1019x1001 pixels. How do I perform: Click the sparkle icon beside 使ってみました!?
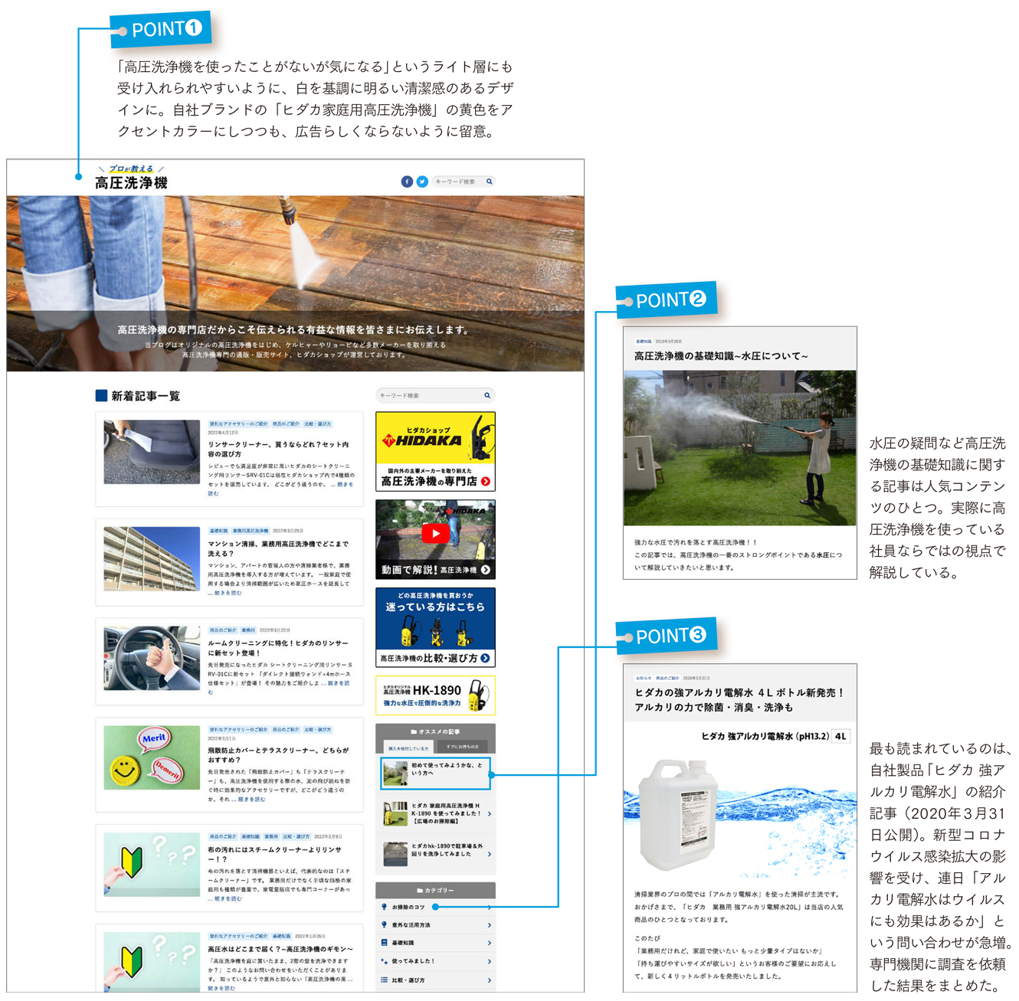[x=385, y=961]
